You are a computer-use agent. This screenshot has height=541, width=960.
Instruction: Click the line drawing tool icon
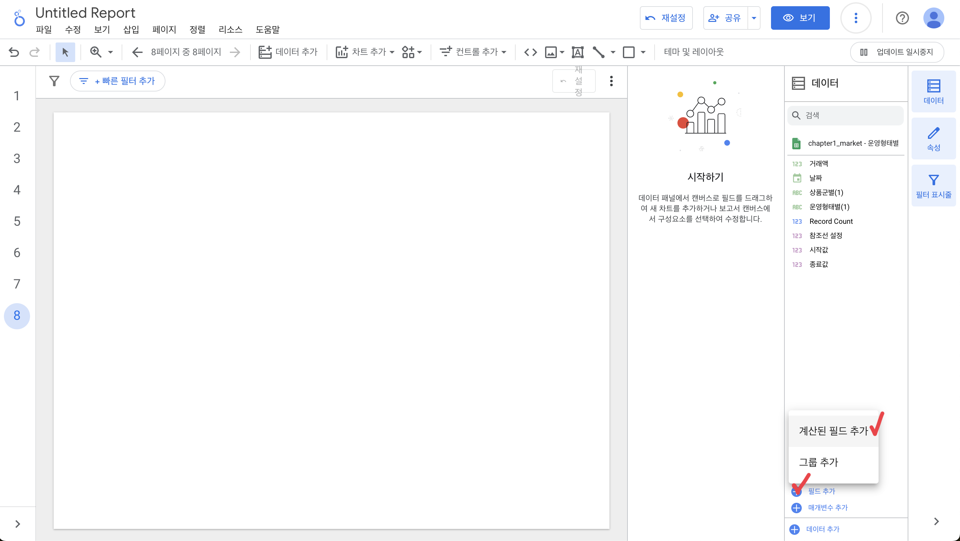coord(598,52)
